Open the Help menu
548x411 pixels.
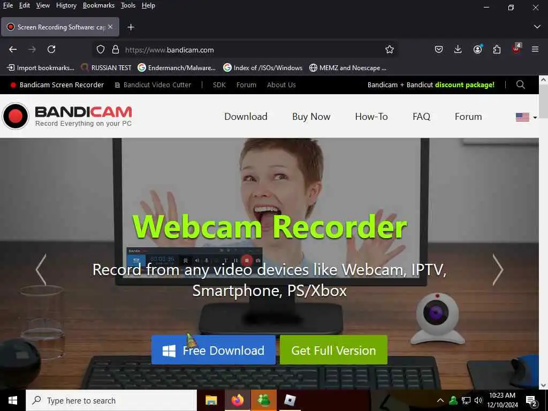[x=148, y=5]
